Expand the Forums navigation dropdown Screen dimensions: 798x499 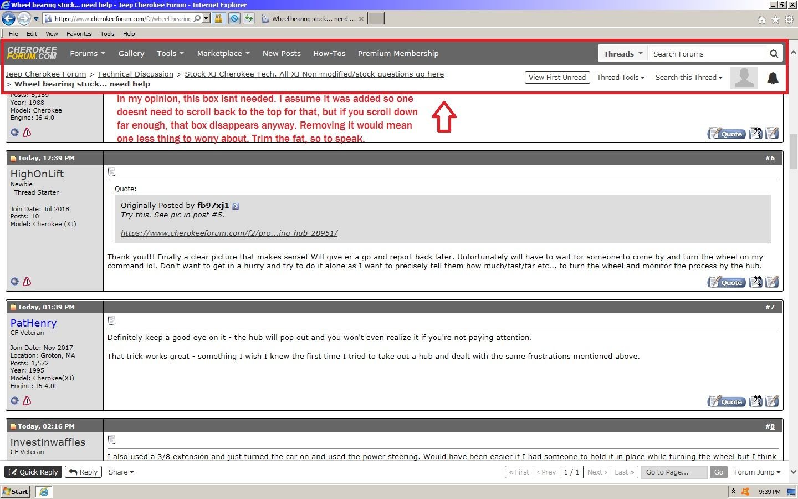pyautogui.click(x=87, y=54)
